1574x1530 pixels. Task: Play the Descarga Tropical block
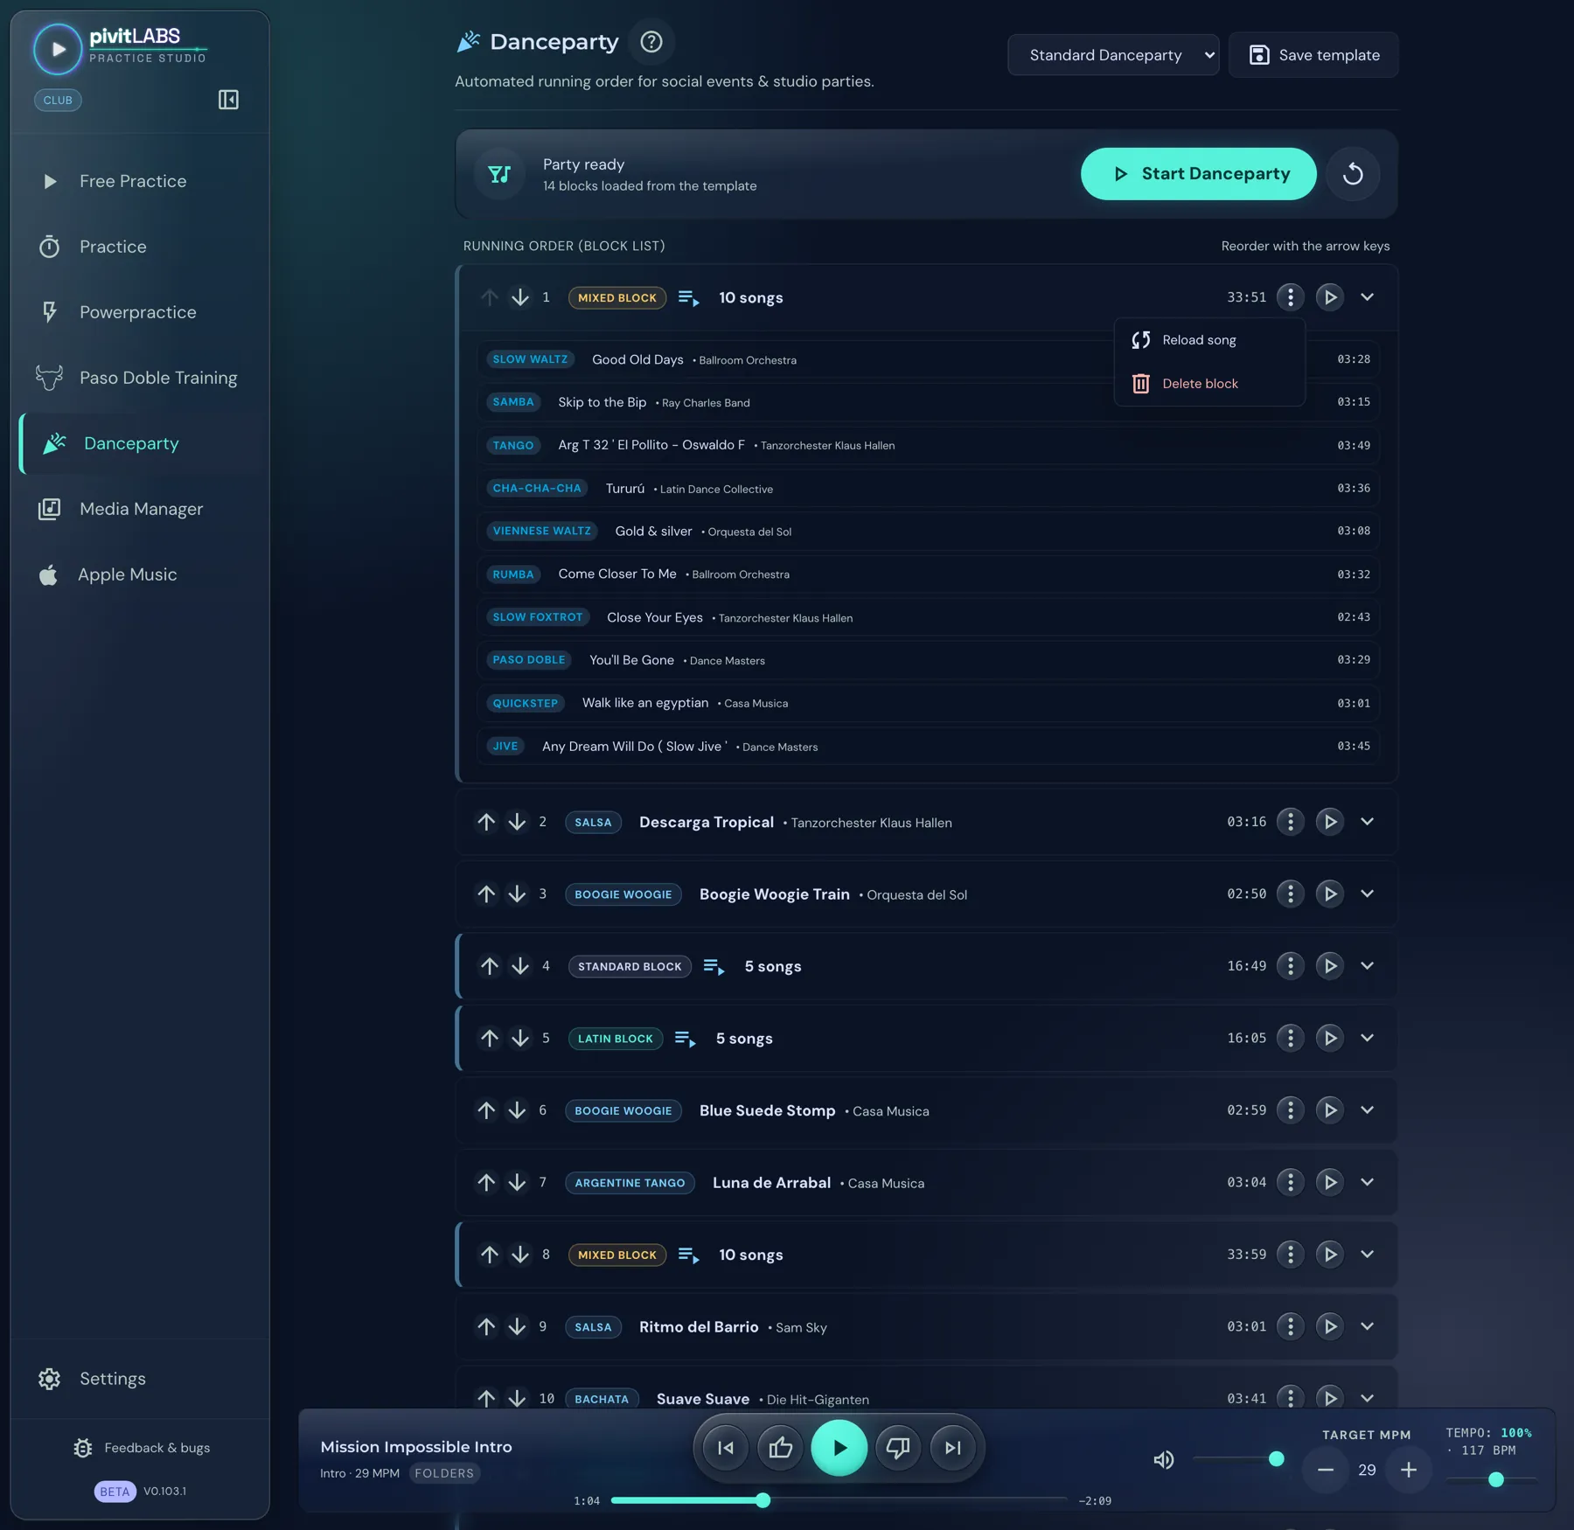click(x=1330, y=822)
